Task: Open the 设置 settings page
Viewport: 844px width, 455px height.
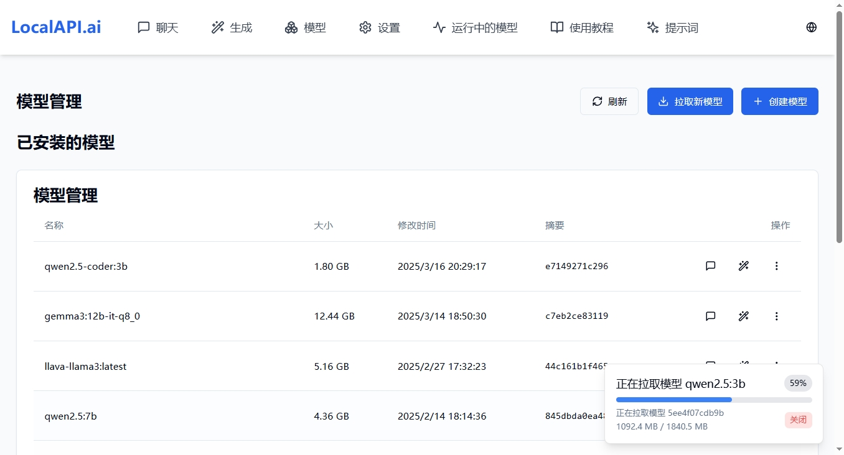Action: point(380,28)
